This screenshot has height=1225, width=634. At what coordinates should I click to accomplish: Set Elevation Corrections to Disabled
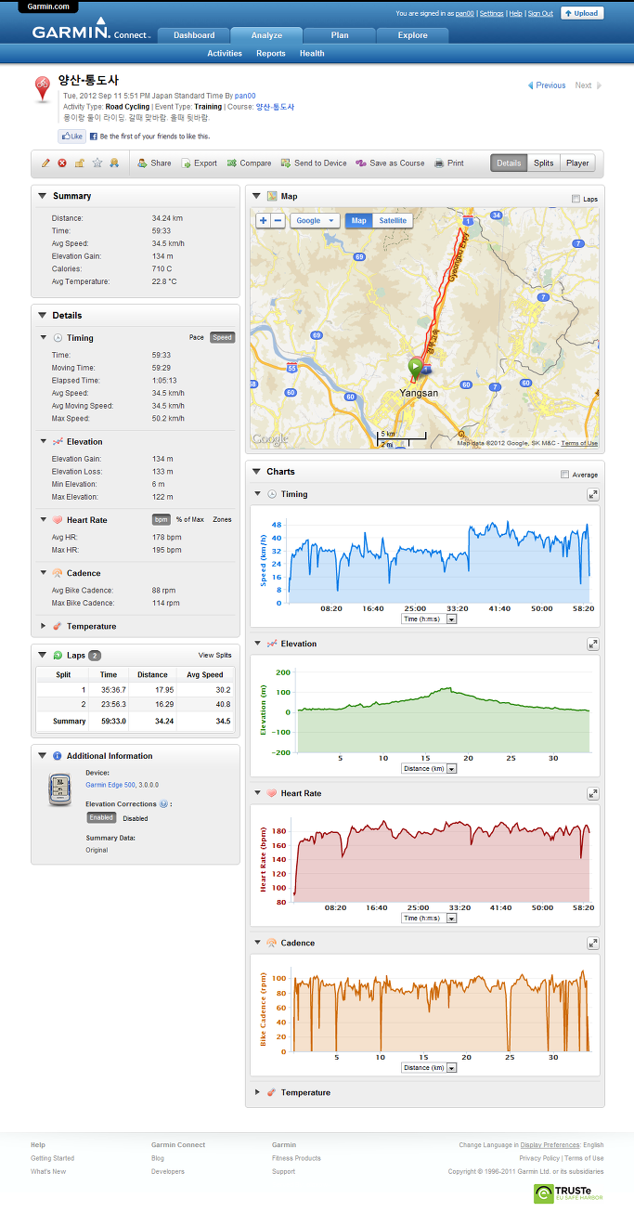click(x=136, y=818)
